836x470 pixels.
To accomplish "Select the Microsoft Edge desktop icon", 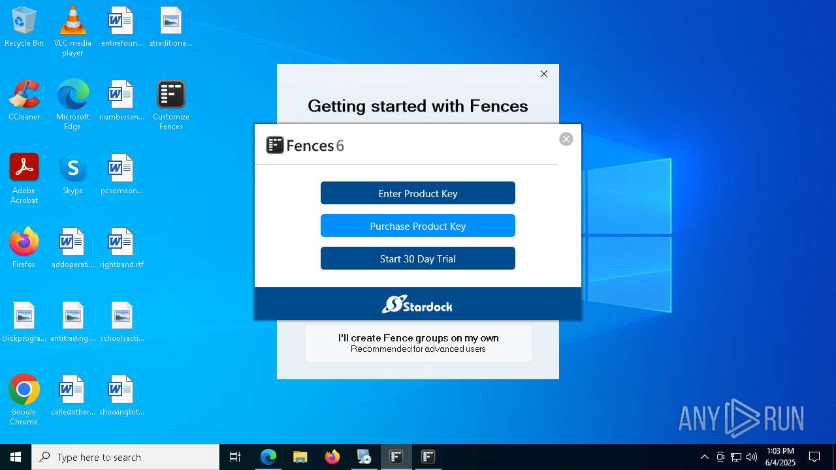I will click(x=72, y=104).
